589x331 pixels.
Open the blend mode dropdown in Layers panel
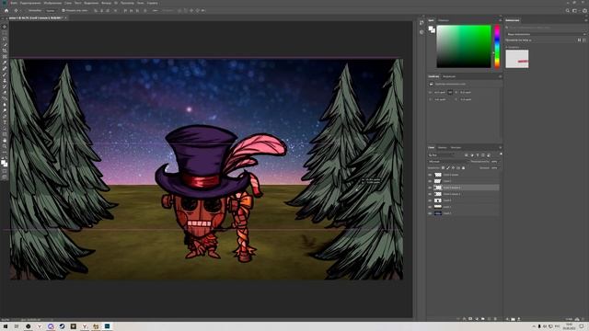coord(448,162)
